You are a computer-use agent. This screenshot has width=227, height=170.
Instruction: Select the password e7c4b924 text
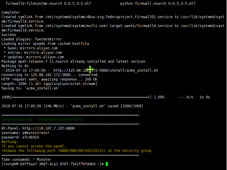coord(31,137)
